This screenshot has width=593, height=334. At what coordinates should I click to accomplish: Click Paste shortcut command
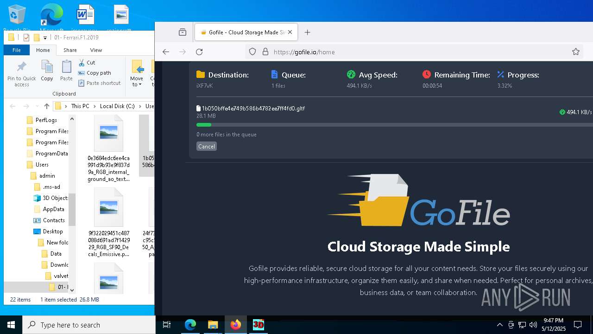pos(99,83)
